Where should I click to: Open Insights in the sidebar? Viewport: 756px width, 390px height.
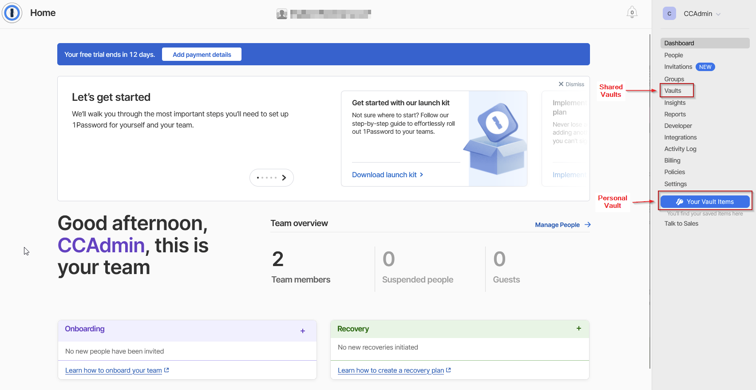click(675, 103)
